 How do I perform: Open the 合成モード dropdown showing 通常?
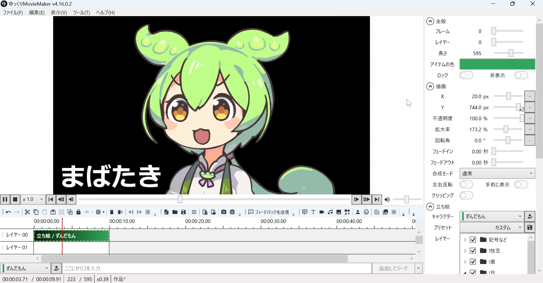pos(497,173)
